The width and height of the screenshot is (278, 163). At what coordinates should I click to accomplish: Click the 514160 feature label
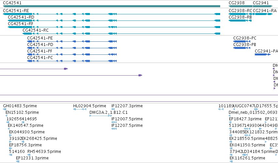tap(17, 152)
